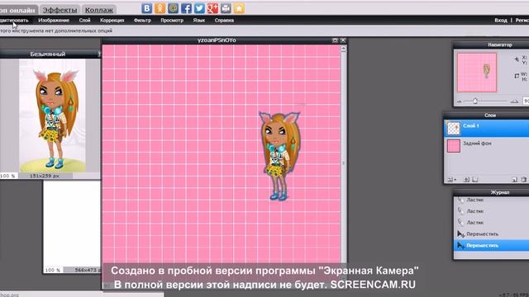Click the Слои panel header
This screenshot has width=529, height=297.
coord(486,115)
